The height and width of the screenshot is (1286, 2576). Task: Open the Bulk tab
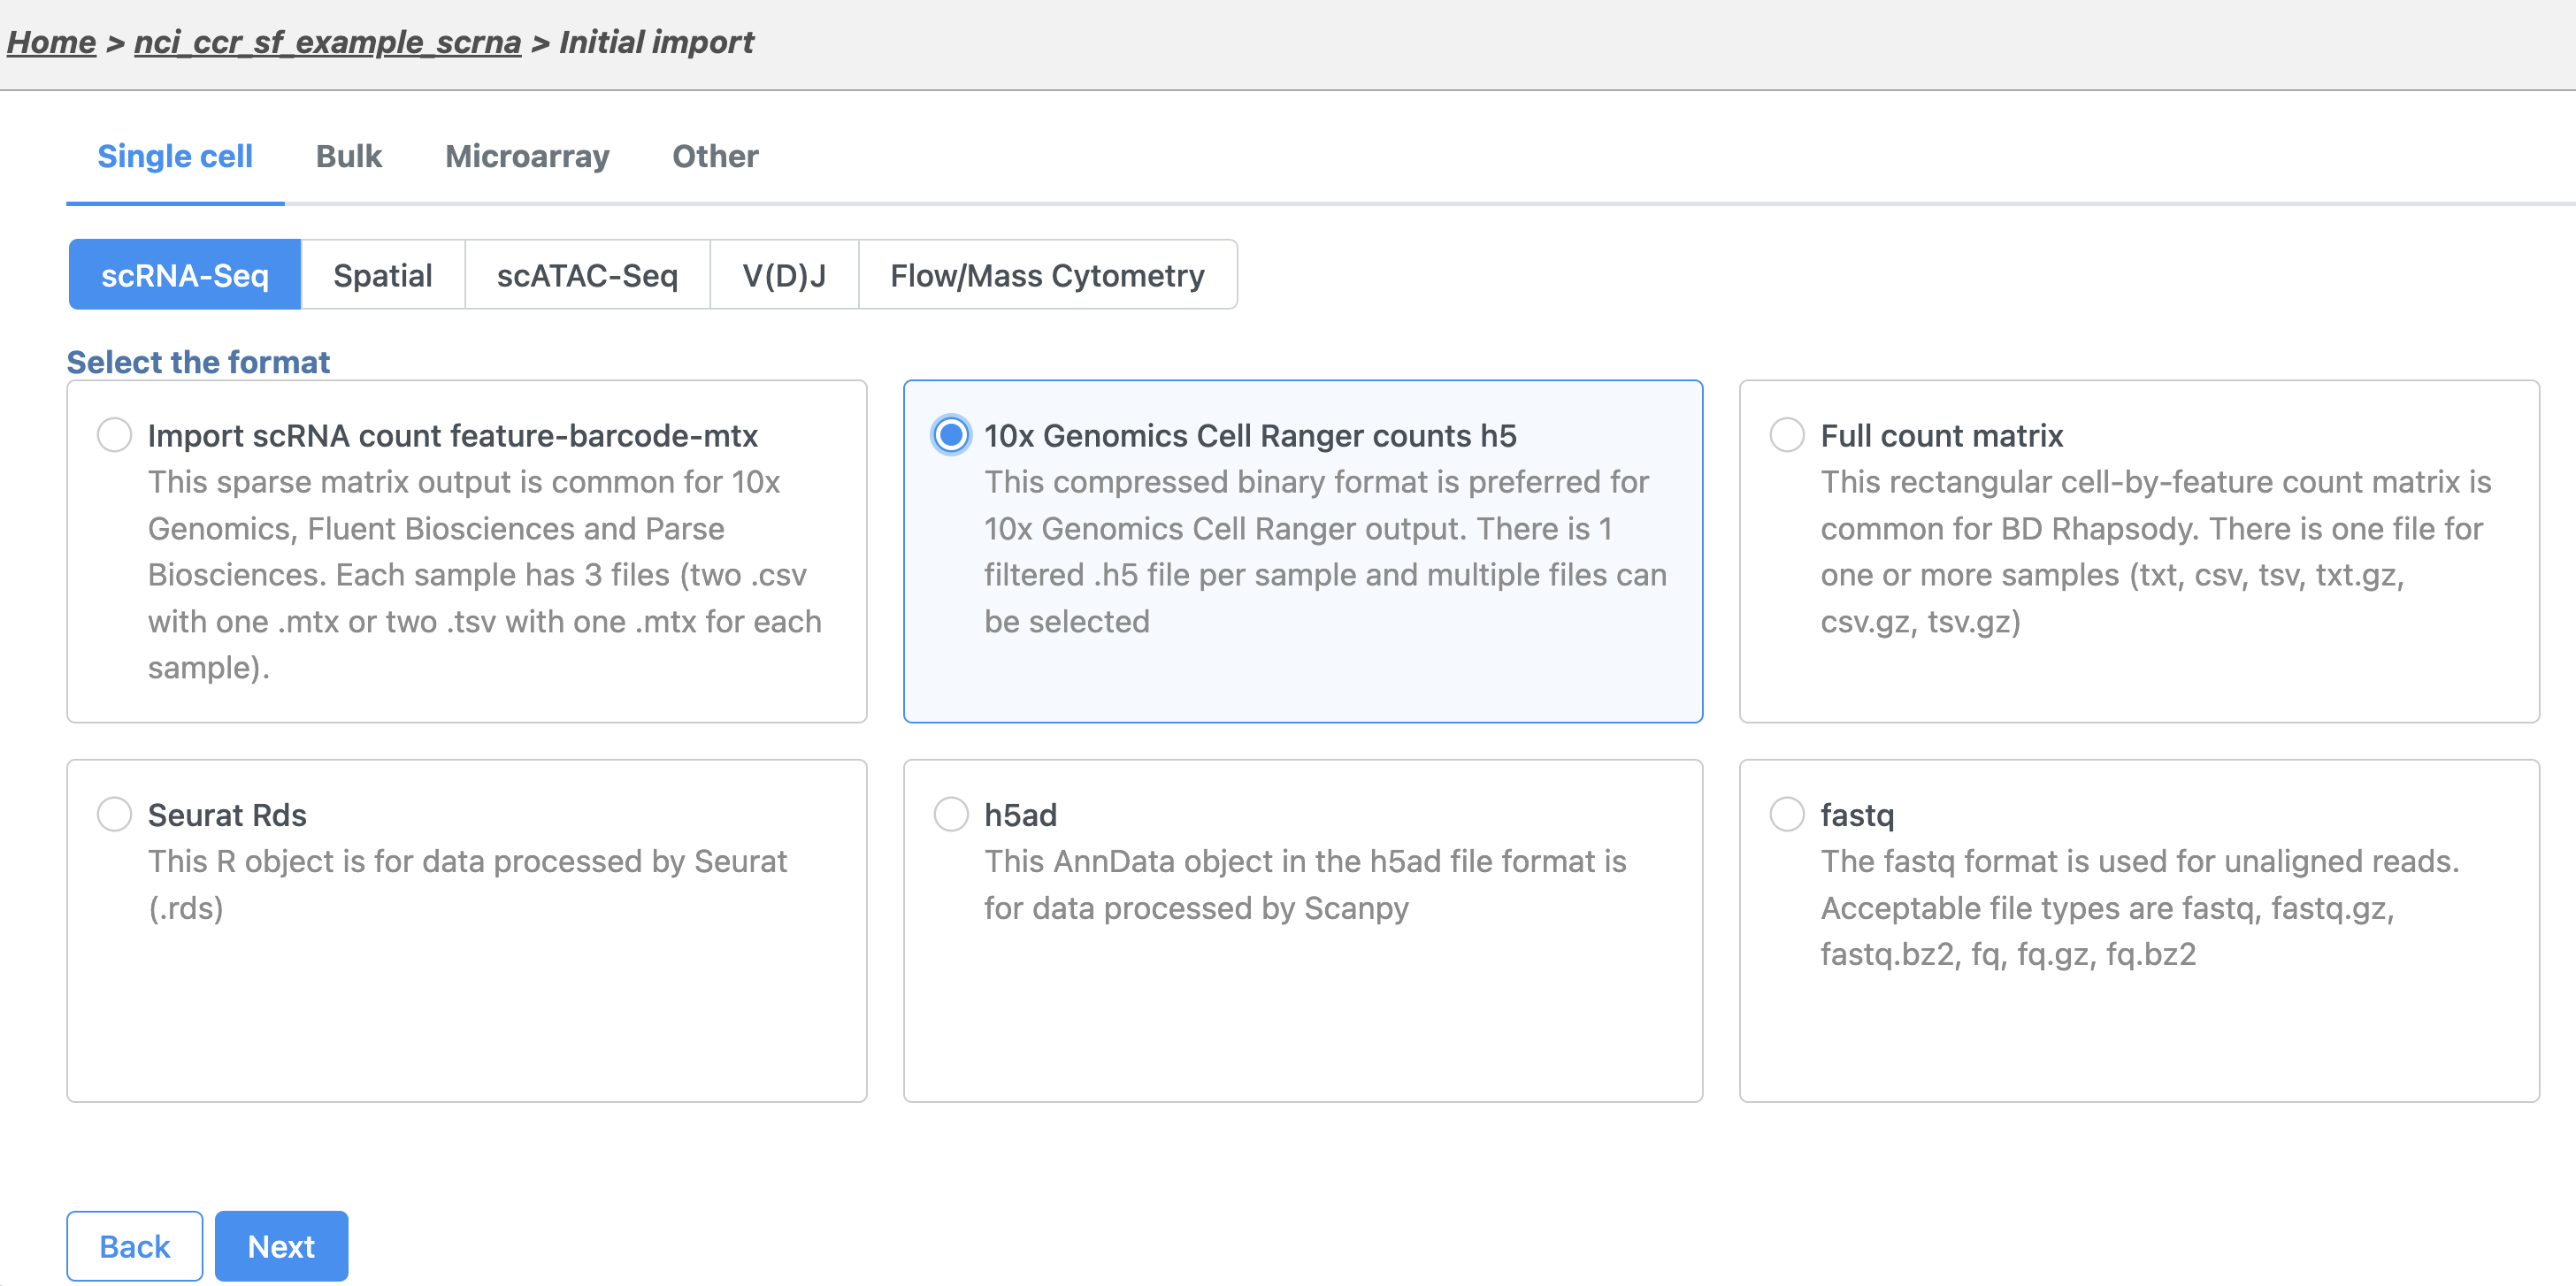348,156
